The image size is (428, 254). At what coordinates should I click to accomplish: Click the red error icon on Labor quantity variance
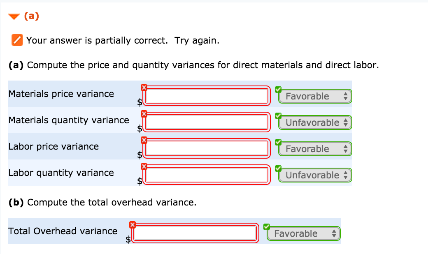(x=144, y=166)
